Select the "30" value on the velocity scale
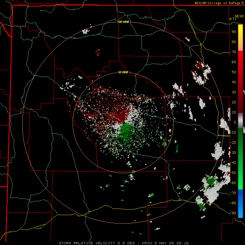The height and width of the screenshot is (245, 245). [234, 92]
